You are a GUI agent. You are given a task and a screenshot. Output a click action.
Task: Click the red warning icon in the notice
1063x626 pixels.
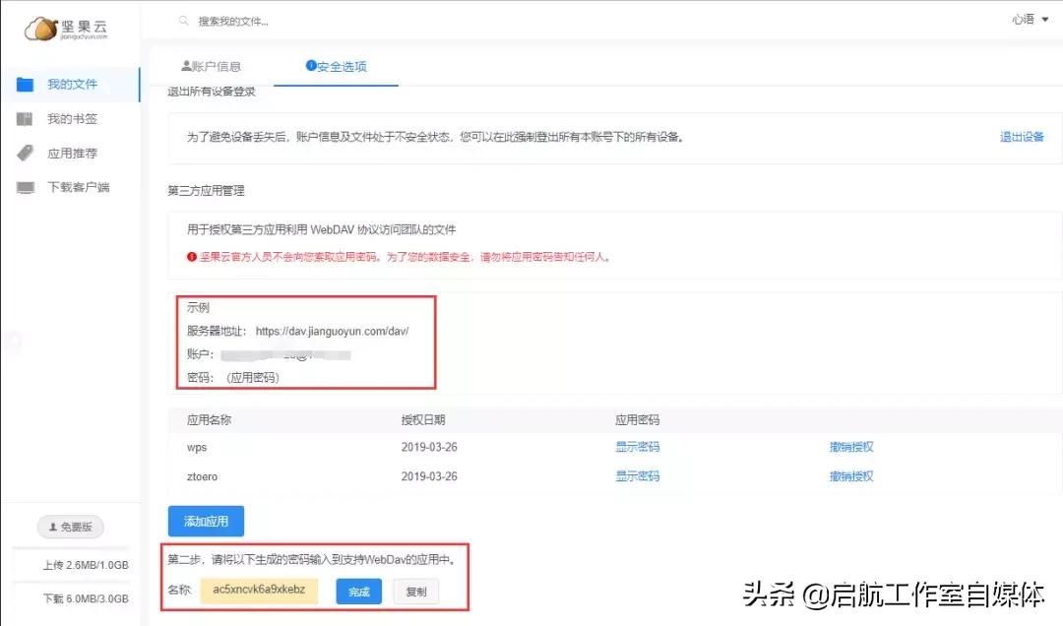tap(192, 256)
